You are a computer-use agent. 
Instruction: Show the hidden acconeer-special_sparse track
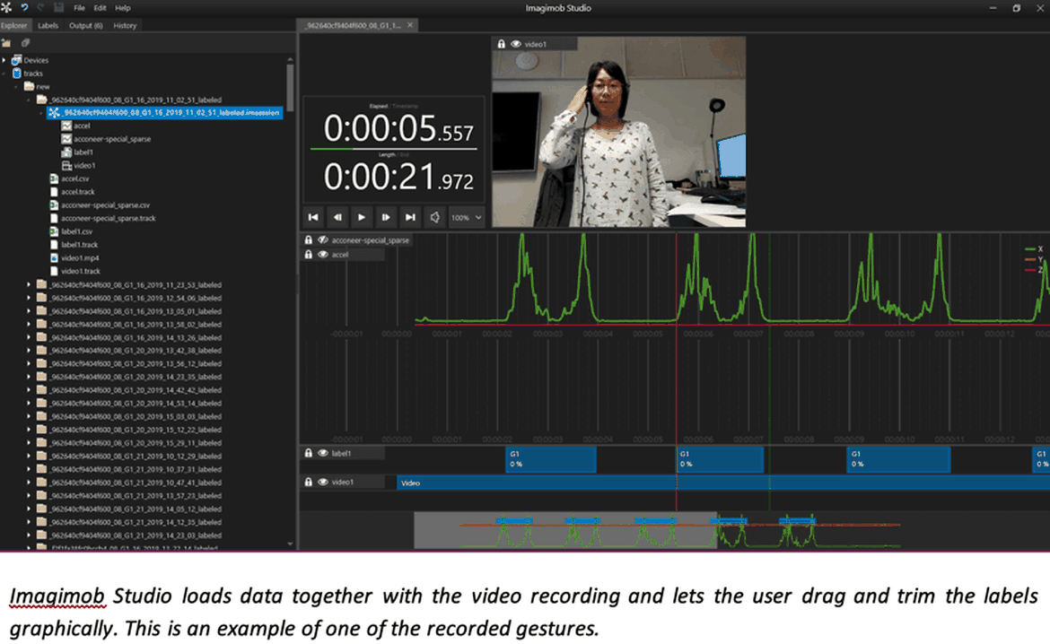[323, 239]
